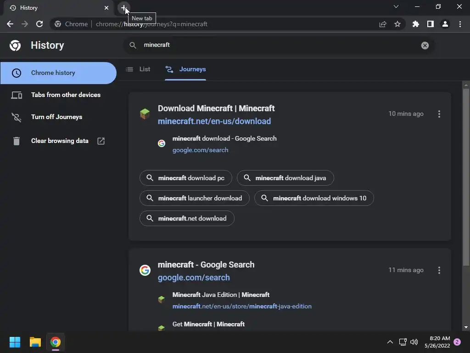Open minecraft-java-edition store URL
Image resolution: width=470 pixels, height=353 pixels.
242,307
